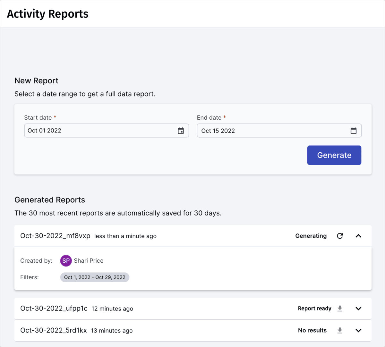Viewport: 385px width, 347px height.
Task: Click the Report ready status label
Action: point(314,309)
